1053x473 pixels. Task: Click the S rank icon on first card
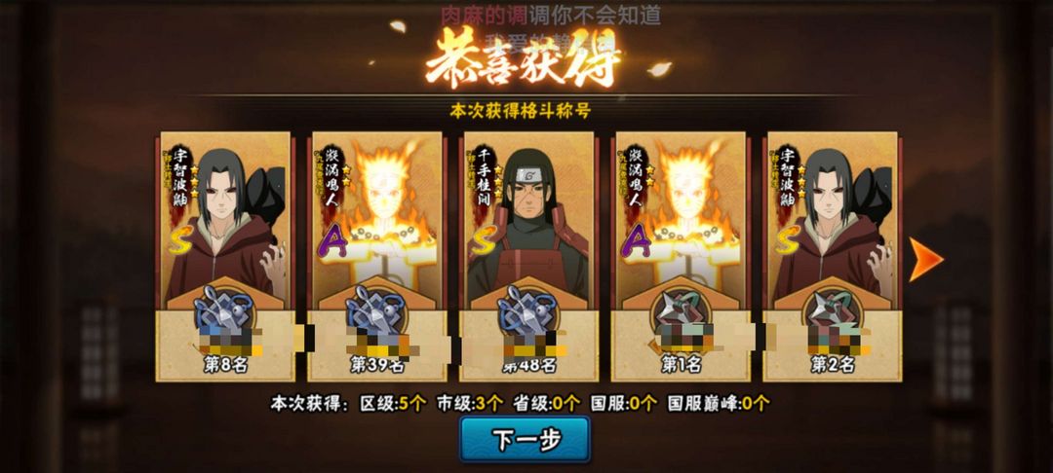[181, 240]
